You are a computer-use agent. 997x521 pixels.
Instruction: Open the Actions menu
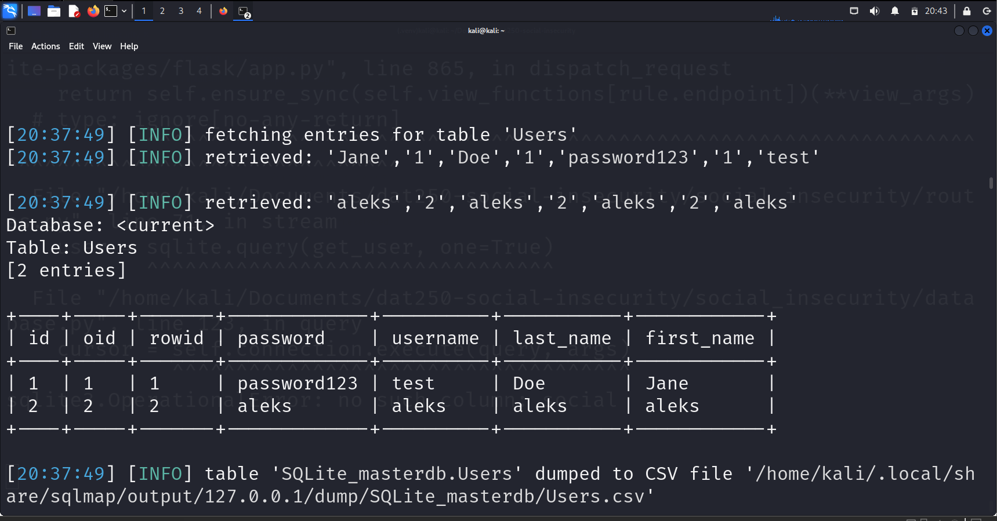coord(45,46)
